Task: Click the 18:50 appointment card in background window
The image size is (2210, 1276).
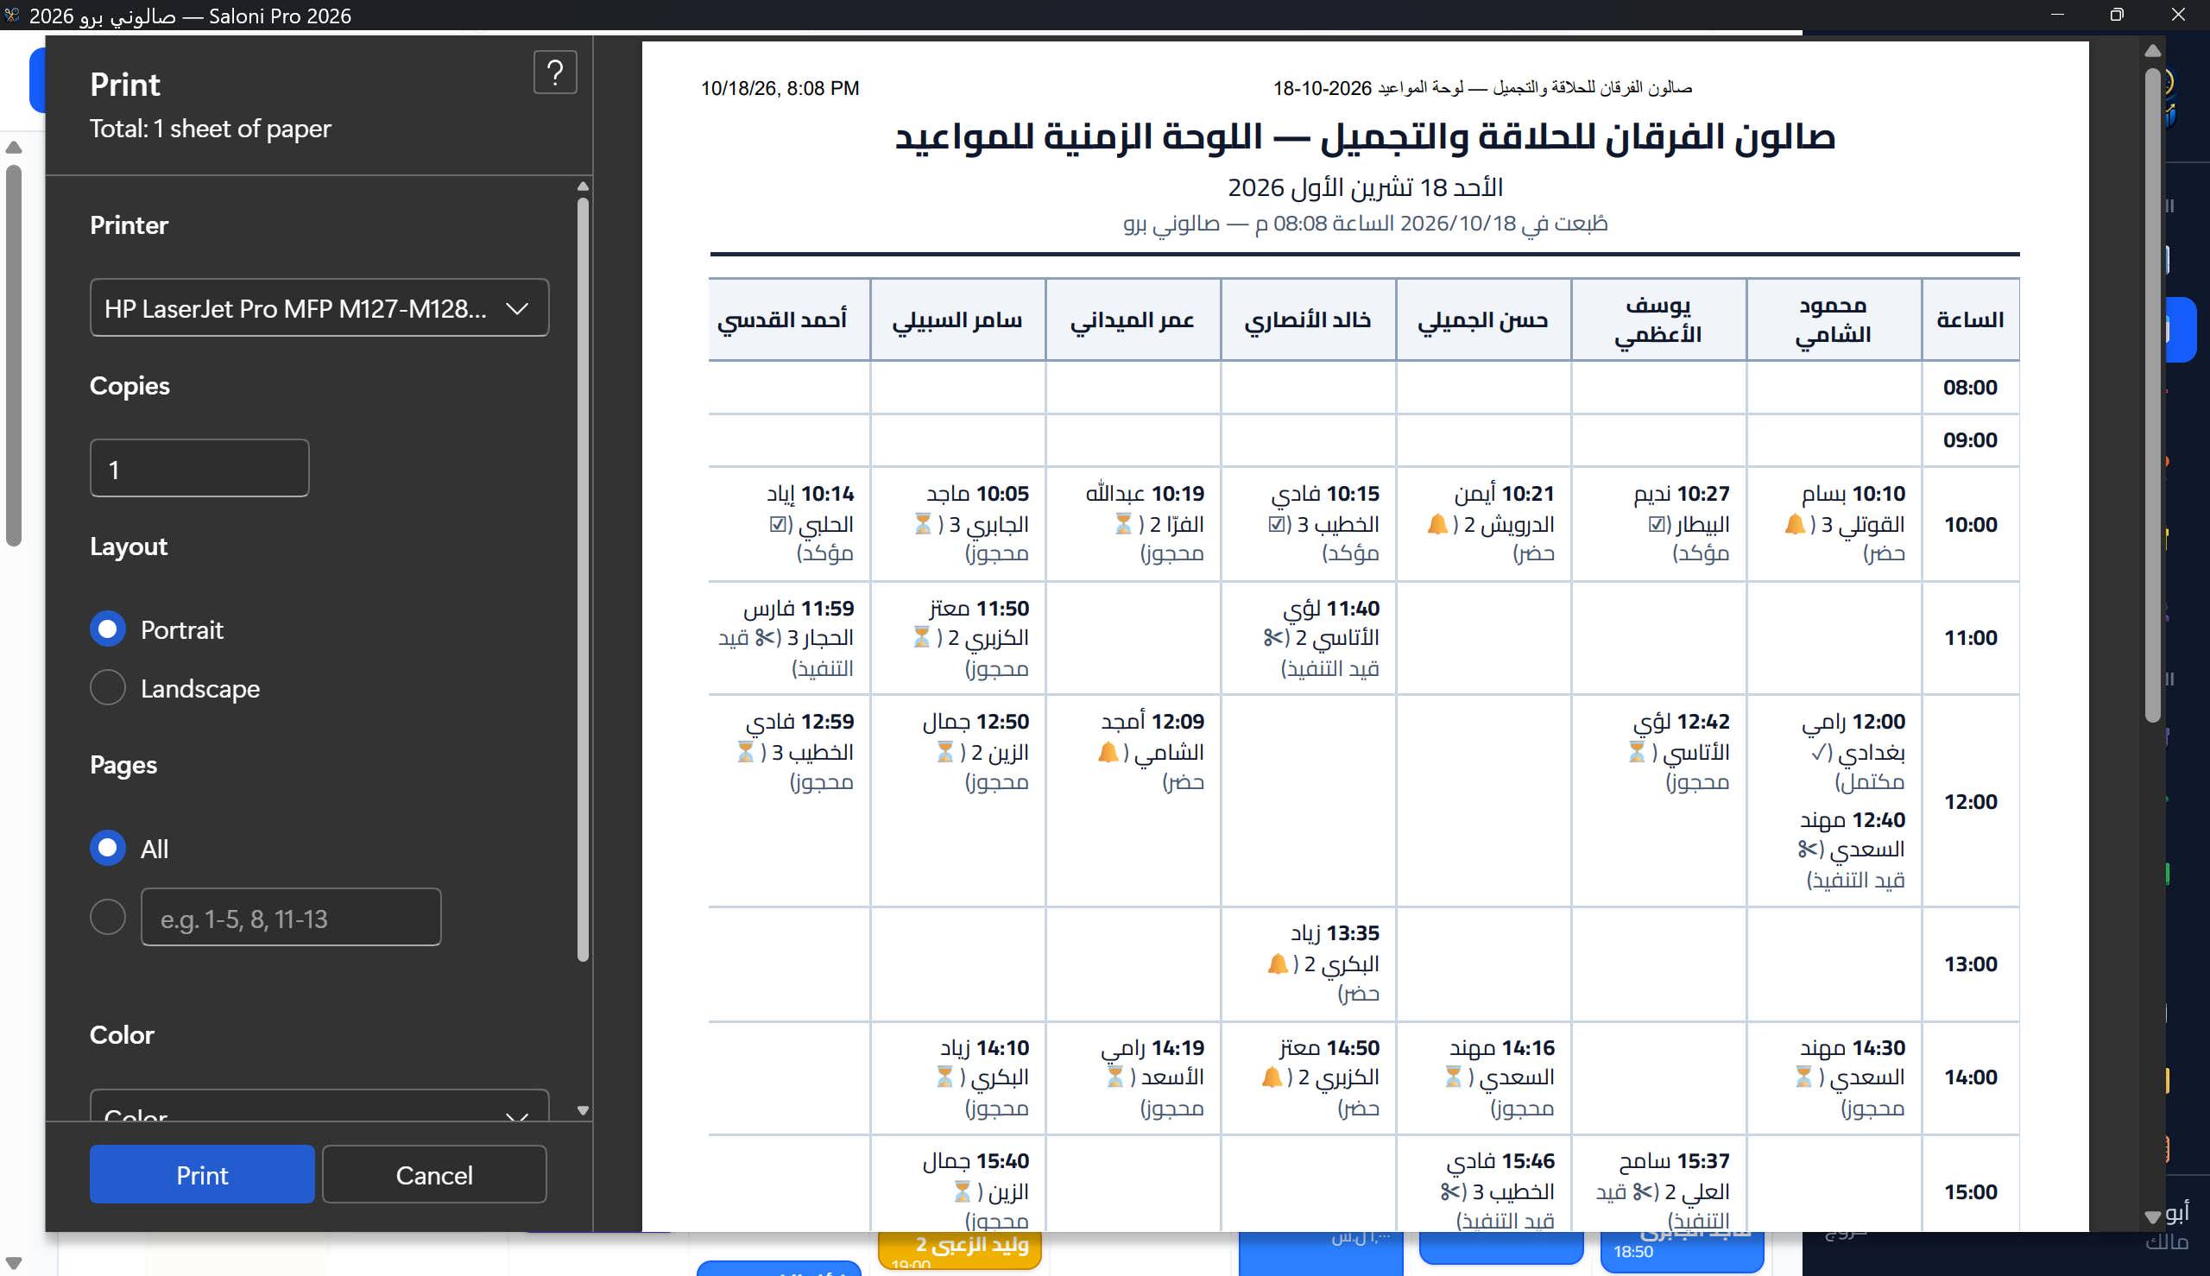Action: [x=1682, y=1251]
